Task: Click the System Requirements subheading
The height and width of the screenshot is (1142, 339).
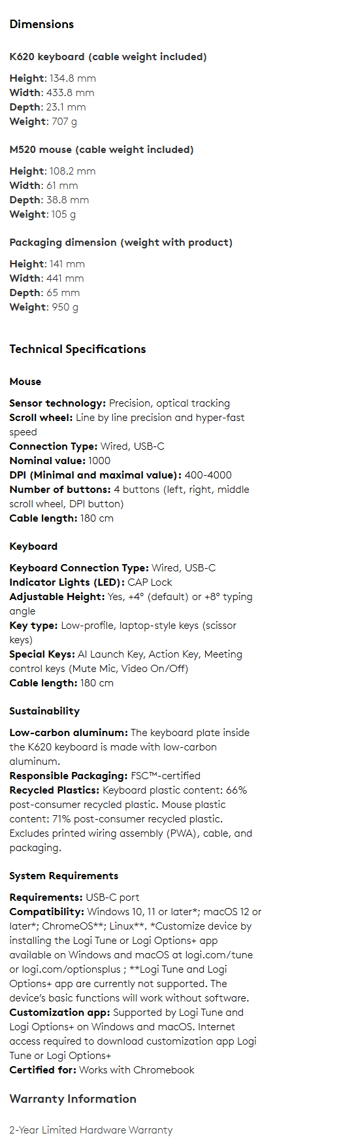Action: click(64, 876)
